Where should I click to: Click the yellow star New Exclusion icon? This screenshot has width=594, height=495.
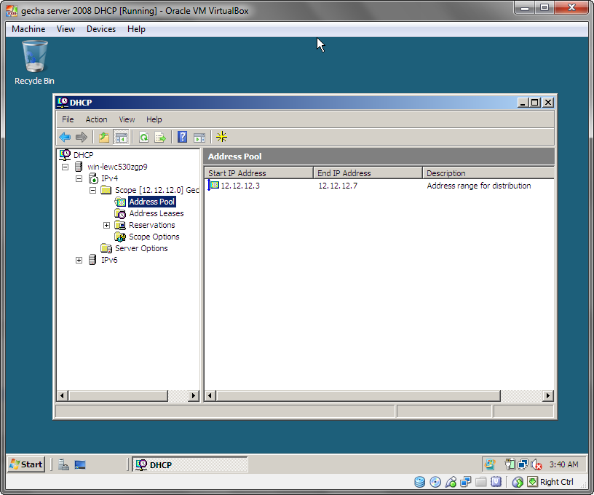click(x=221, y=137)
